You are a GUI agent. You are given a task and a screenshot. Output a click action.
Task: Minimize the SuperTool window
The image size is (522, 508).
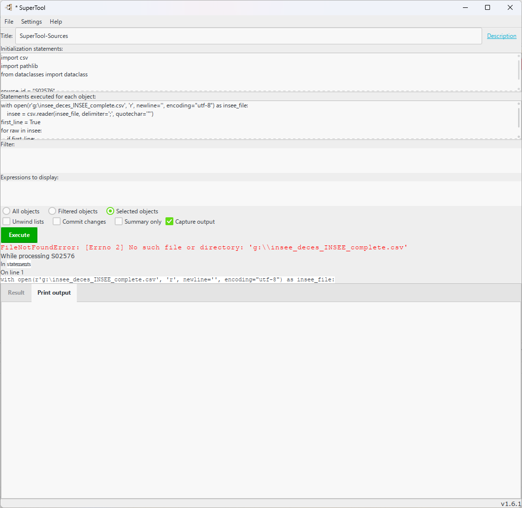[x=465, y=7]
